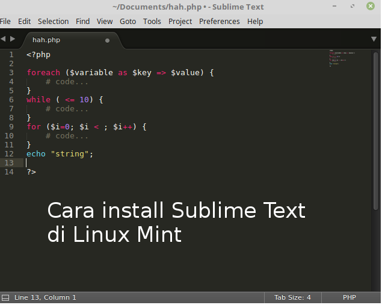385x305 pixels.
Task: Click line number 14 in gutter
Action: 9,172
